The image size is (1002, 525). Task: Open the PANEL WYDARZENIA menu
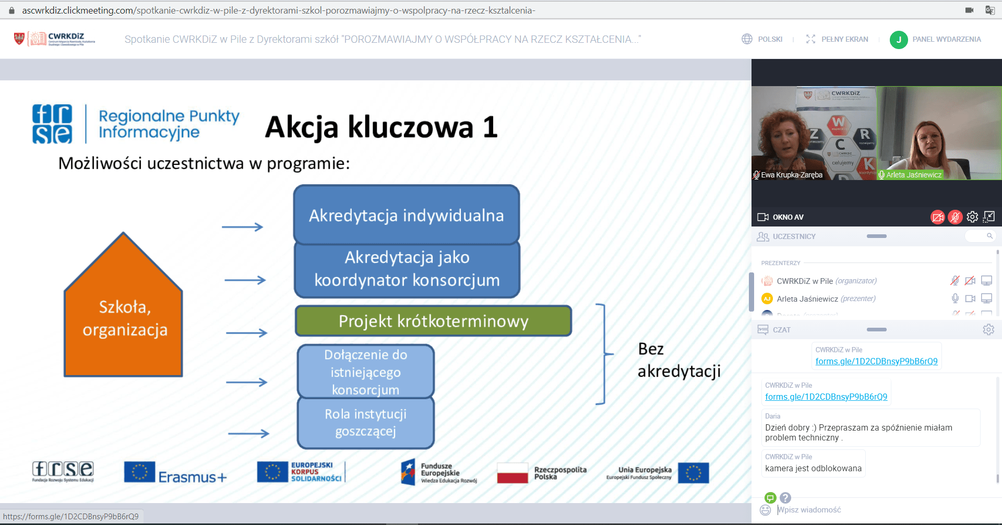pyautogui.click(x=936, y=39)
